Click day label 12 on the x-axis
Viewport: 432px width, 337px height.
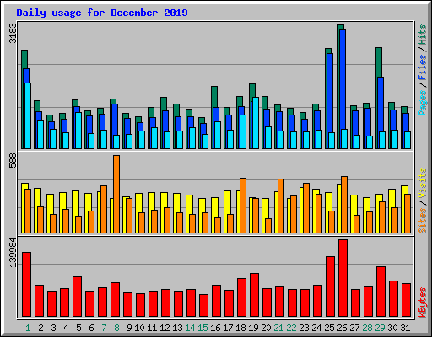coord(165,328)
